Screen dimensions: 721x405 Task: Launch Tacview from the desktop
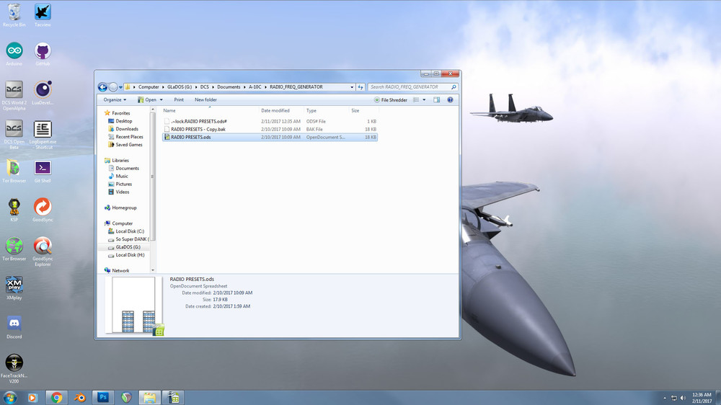click(43, 15)
